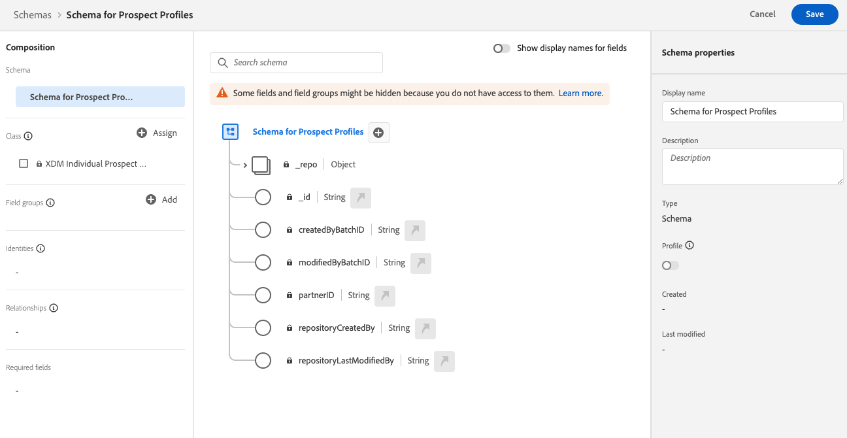The height and width of the screenshot is (438, 847).
Task: Expand the _repo object node
Action: pyautogui.click(x=245, y=165)
